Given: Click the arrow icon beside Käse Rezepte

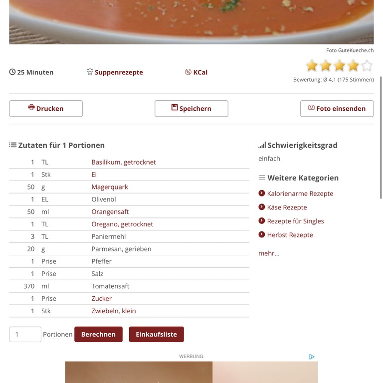Looking at the screenshot, I should (262, 207).
